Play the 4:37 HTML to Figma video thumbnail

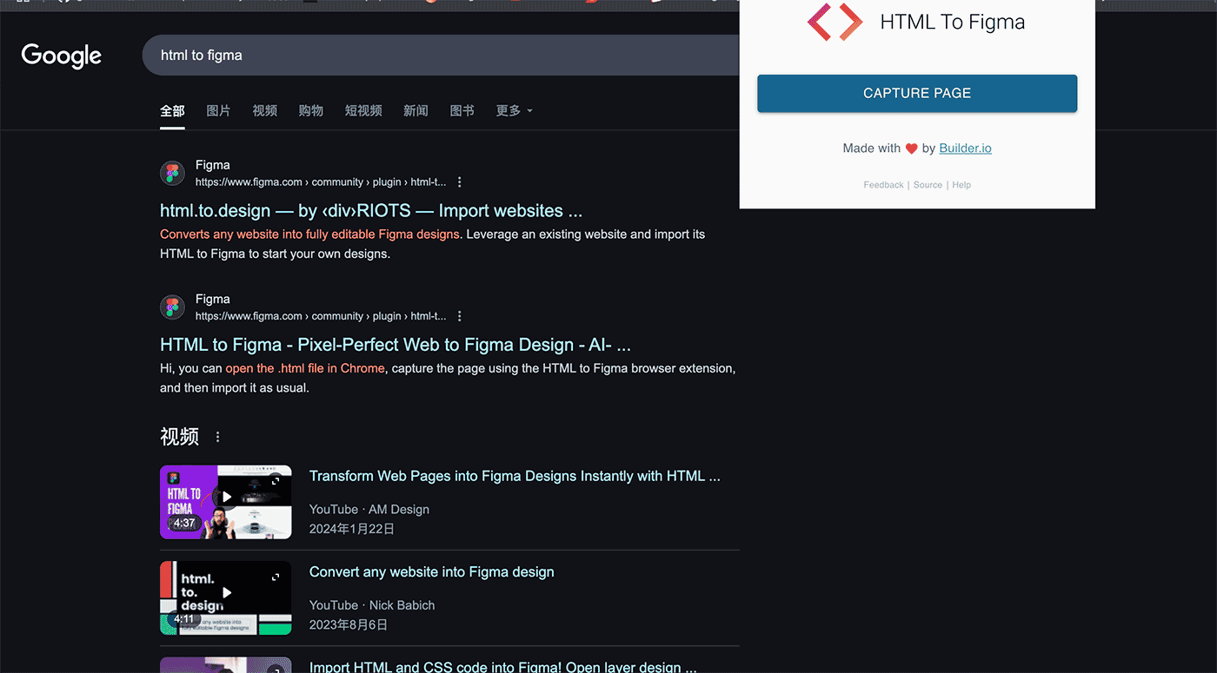click(x=226, y=502)
